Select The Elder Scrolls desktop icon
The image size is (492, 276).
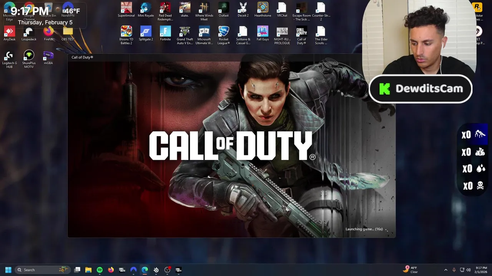[x=321, y=35]
